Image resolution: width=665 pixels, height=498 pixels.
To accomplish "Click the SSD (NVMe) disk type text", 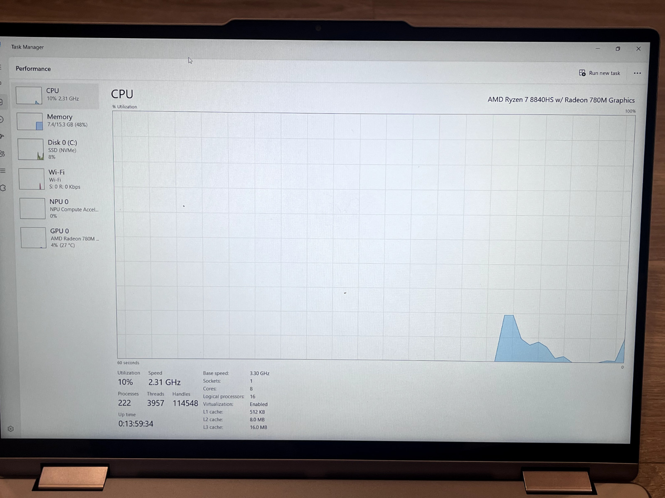I will (62, 150).
